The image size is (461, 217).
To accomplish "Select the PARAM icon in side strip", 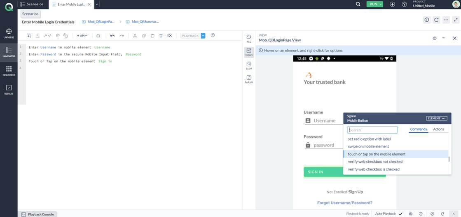I will (249, 79).
